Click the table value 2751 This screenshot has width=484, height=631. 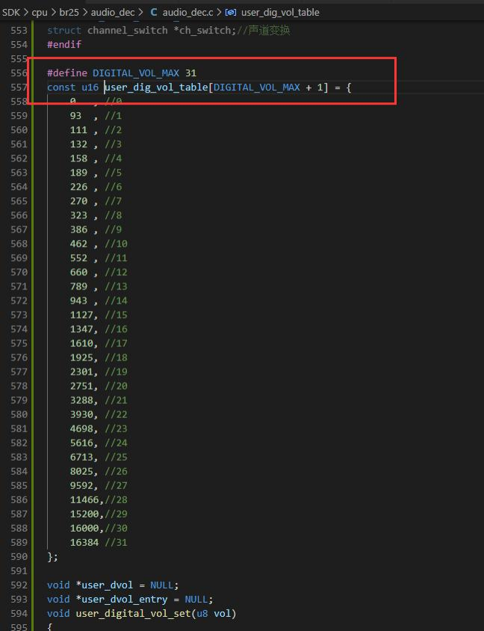pos(81,386)
